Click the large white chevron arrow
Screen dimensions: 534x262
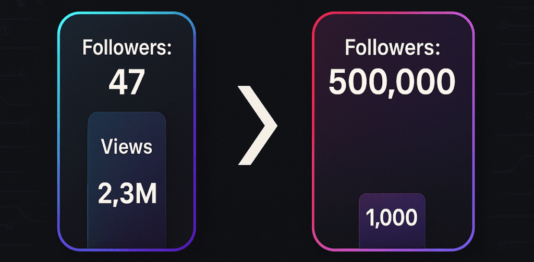tap(257, 125)
